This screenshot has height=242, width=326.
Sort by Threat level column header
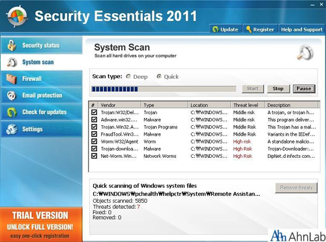[248, 105]
